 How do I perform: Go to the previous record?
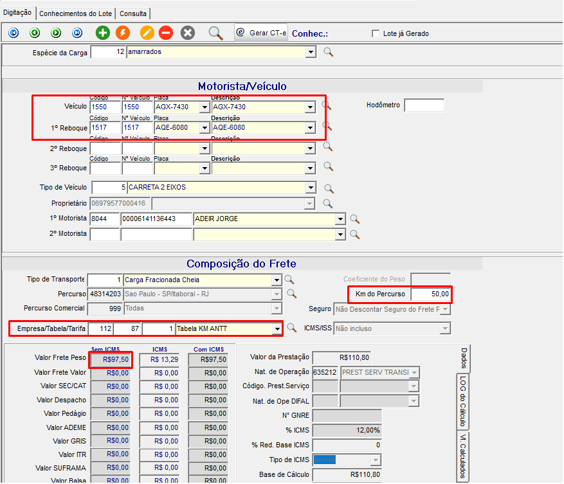tap(35, 32)
